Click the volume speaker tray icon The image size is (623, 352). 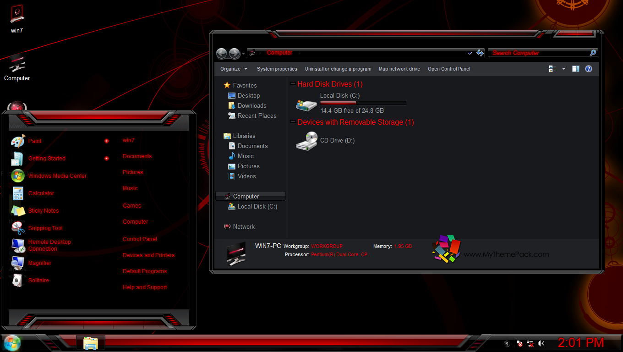click(541, 343)
